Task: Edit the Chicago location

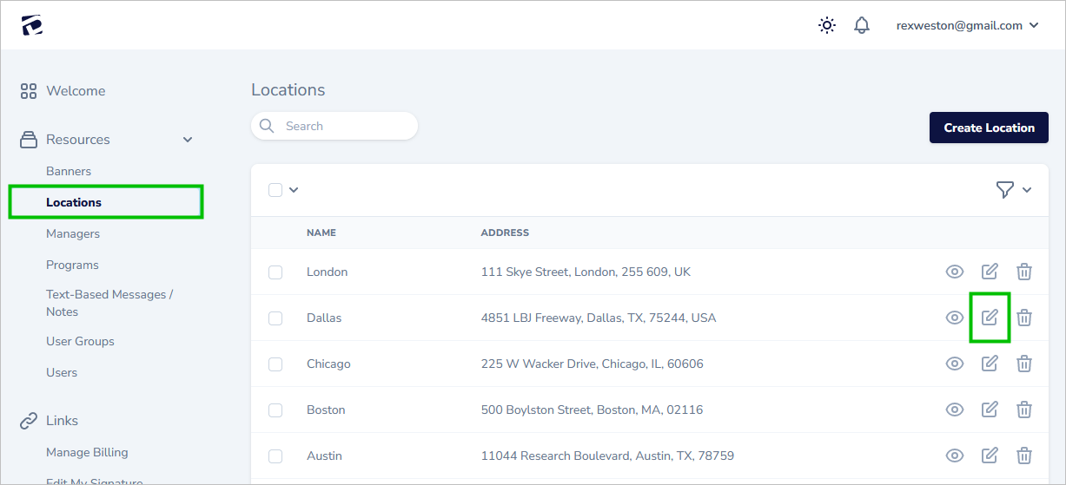Action: coord(990,364)
